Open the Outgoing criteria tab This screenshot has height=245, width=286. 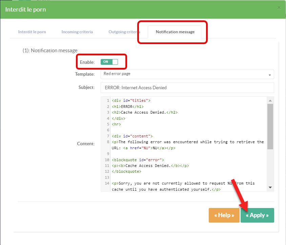[124, 32]
